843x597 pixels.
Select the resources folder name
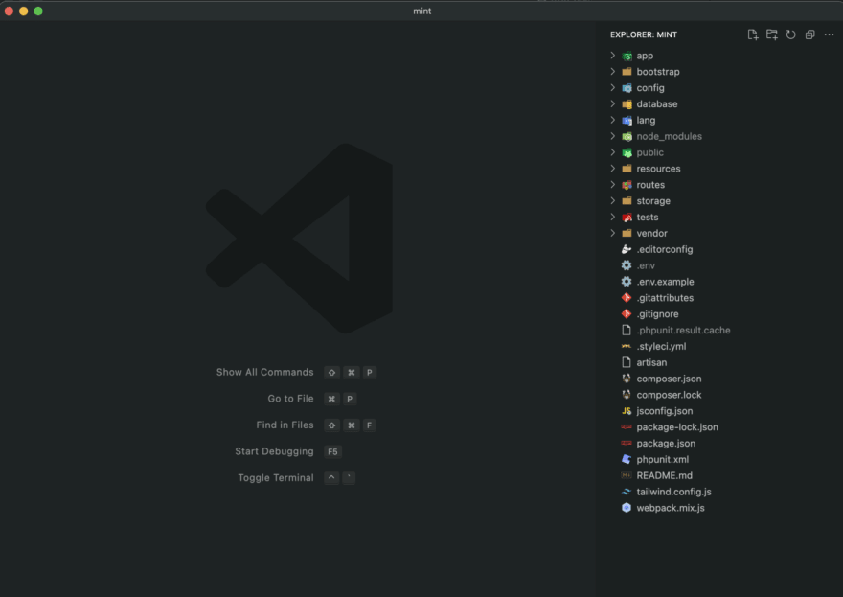pyautogui.click(x=659, y=169)
